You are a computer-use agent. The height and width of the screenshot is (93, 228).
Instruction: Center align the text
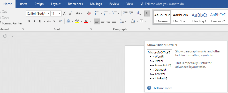pos(103,22)
